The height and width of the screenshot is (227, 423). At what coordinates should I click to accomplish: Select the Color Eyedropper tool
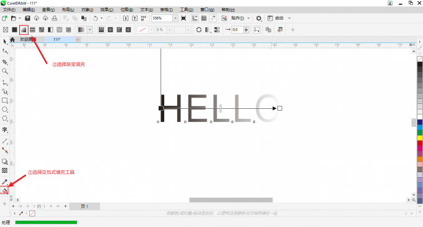pyautogui.click(x=5, y=182)
